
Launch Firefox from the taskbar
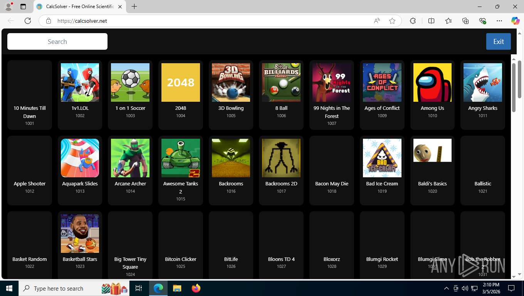196,288
